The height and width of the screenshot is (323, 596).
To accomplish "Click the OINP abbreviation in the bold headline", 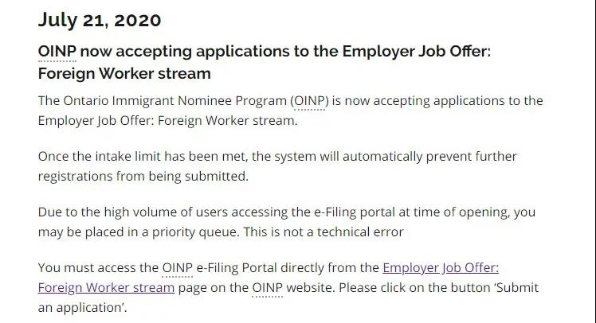I will coord(57,52).
